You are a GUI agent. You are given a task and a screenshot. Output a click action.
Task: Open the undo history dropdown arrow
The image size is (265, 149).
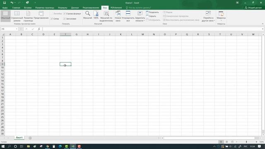coord(15,3)
